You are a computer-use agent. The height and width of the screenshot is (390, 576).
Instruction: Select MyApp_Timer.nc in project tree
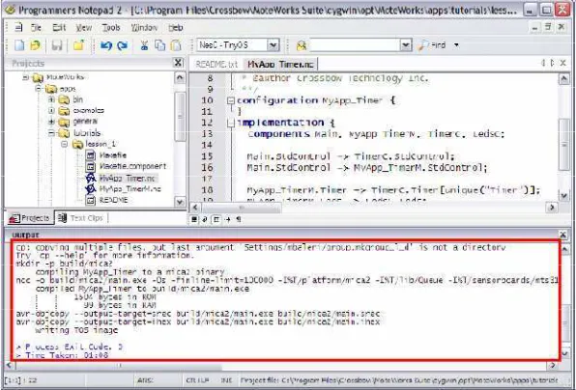(128, 179)
